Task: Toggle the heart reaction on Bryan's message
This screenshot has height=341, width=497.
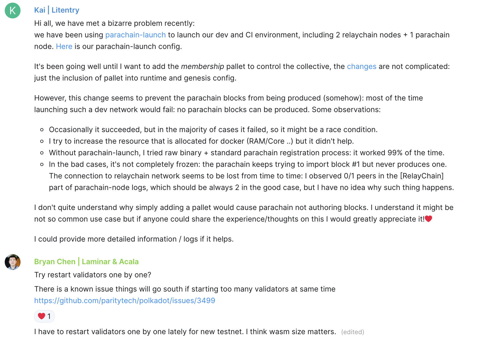Action: coord(44,316)
